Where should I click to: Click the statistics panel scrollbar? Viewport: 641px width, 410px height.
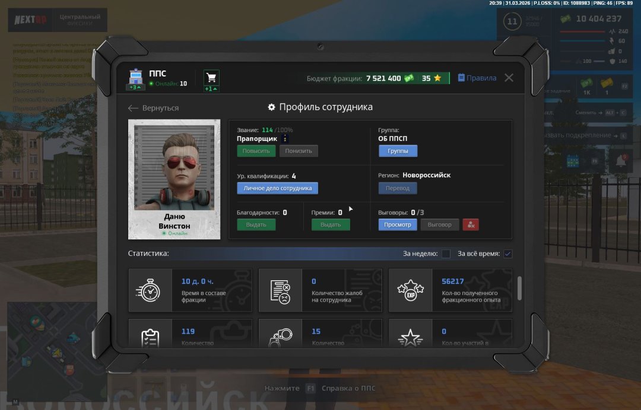[x=520, y=288]
